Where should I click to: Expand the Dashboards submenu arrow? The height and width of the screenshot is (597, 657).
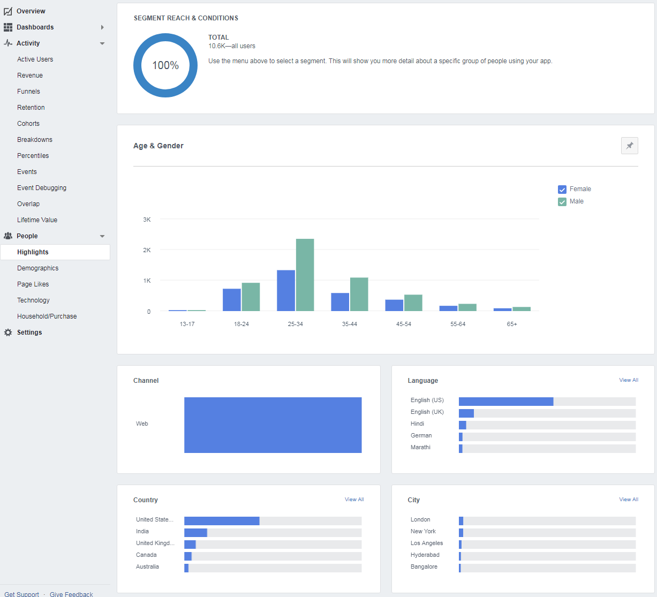click(x=102, y=27)
